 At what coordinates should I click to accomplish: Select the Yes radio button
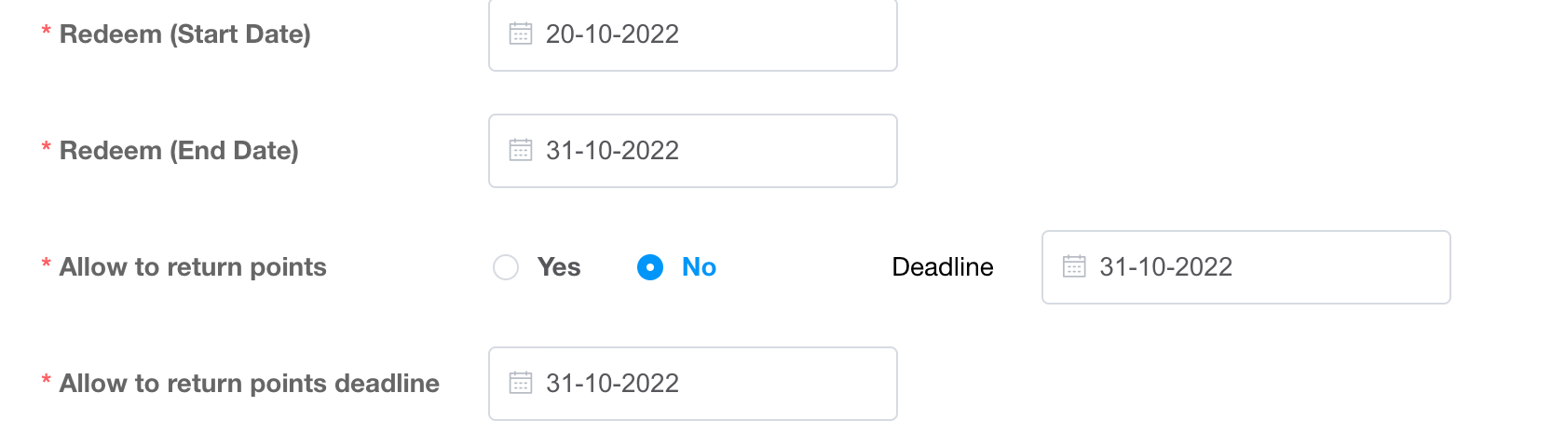(506, 267)
